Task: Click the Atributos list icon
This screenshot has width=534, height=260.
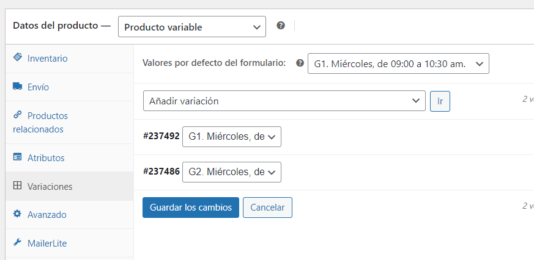Action: click(x=17, y=157)
